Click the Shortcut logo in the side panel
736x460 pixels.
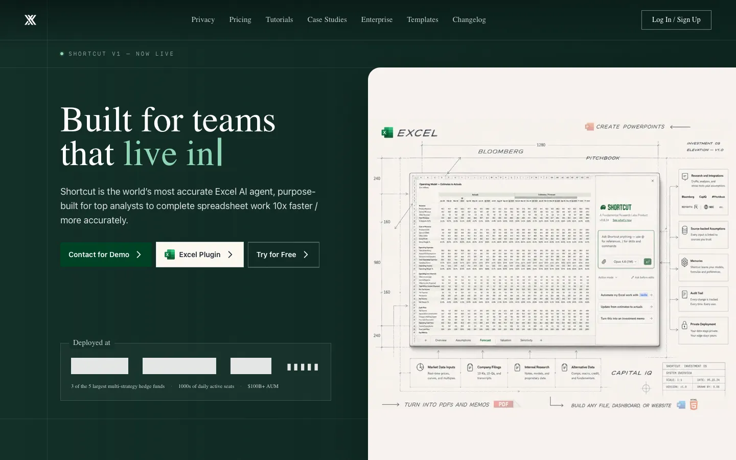pos(616,208)
